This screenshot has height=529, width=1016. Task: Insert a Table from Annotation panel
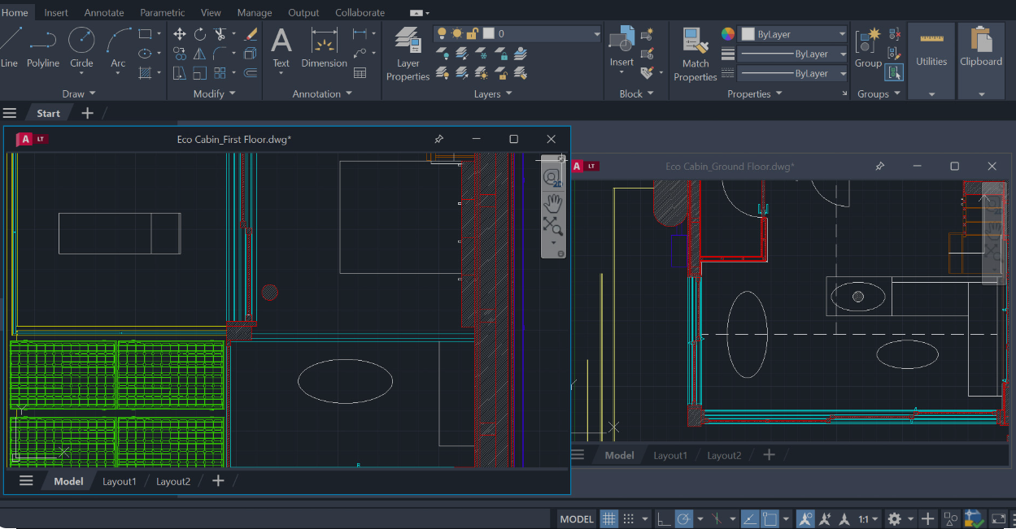pyautogui.click(x=360, y=73)
